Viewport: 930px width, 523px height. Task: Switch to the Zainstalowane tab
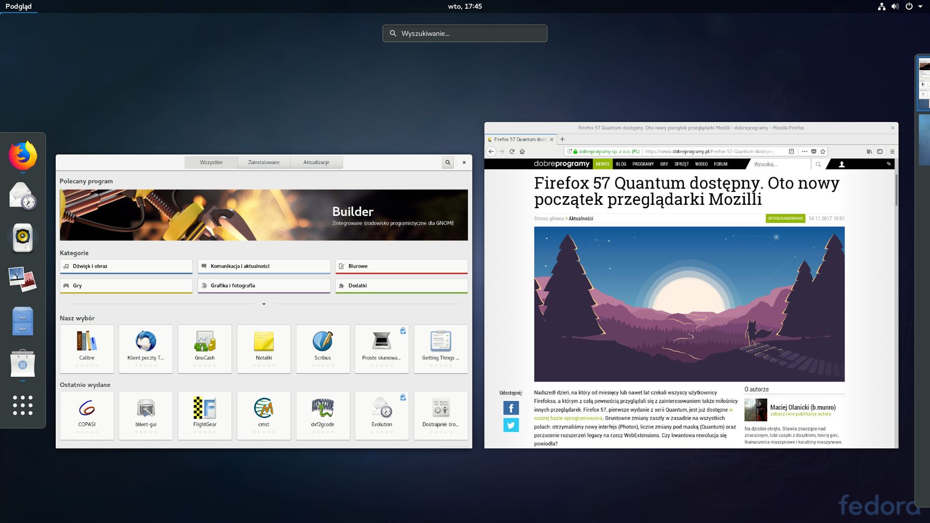point(264,162)
